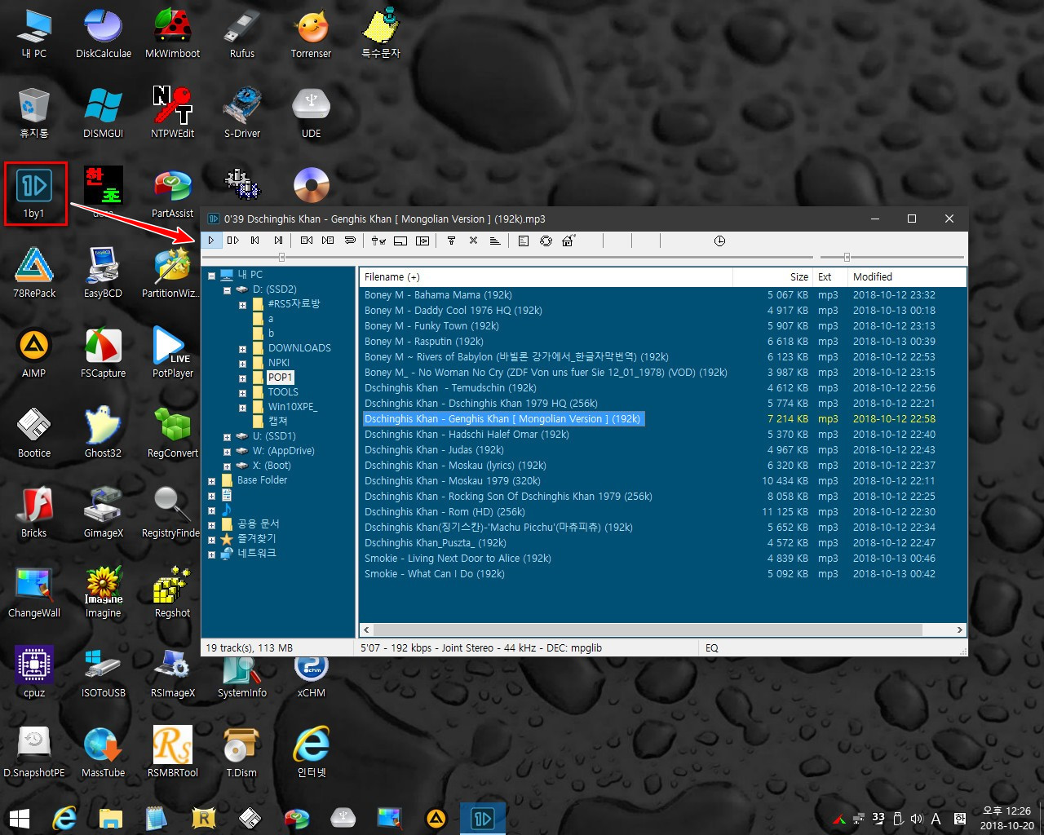Open the 1by1 desktop icon
This screenshot has width=1044, height=835.
34,193
